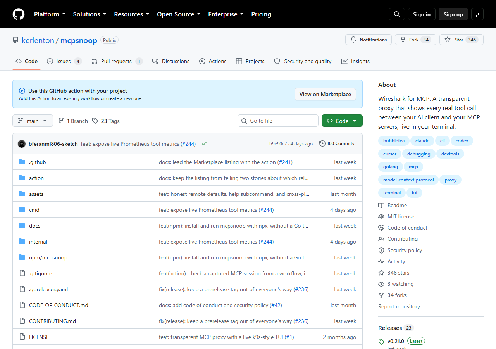Click the Sign up button

[x=453, y=14]
